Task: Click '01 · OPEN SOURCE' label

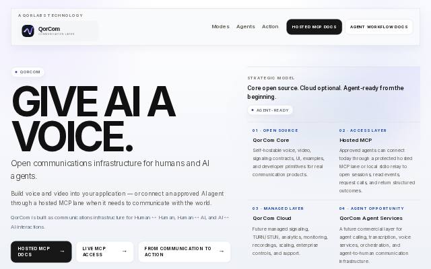Action: coord(275,130)
